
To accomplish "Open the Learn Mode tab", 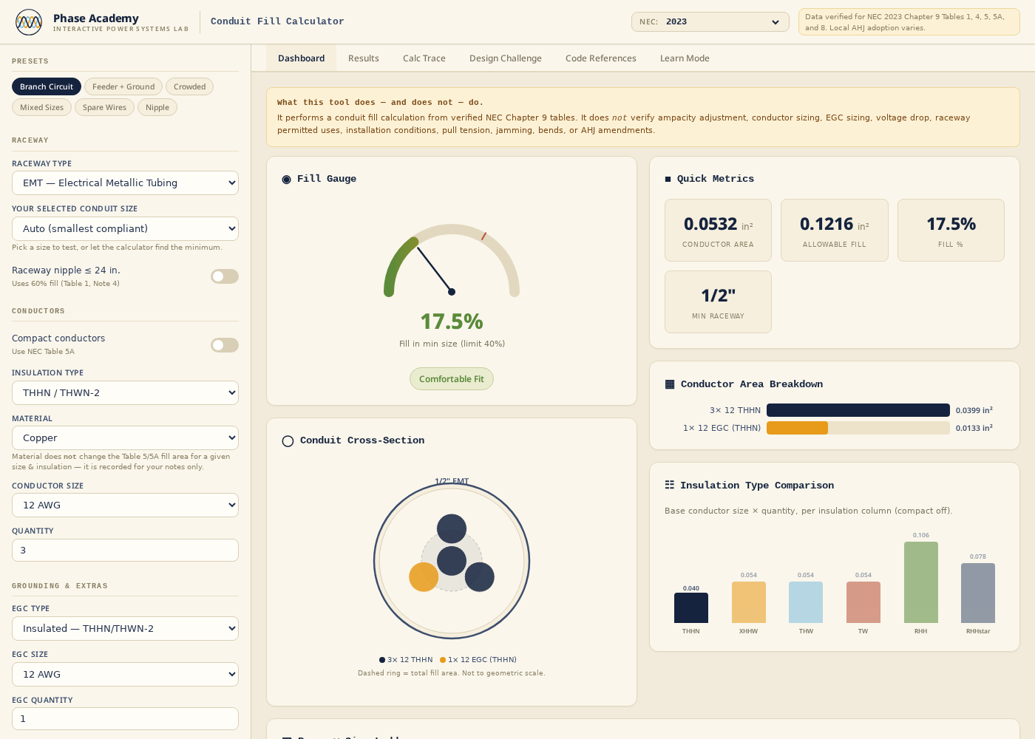I will tap(685, 58).
